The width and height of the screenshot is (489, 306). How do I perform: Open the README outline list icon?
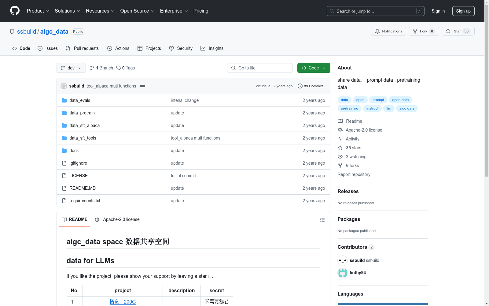click(322, 220)
